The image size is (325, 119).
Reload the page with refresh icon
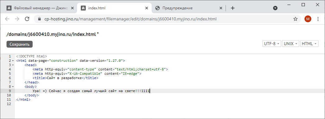27,19
